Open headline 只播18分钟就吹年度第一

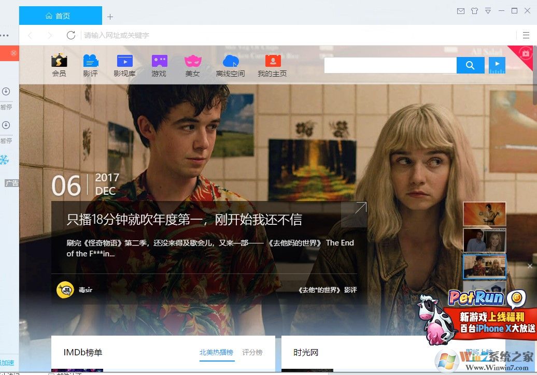[184, 220]
